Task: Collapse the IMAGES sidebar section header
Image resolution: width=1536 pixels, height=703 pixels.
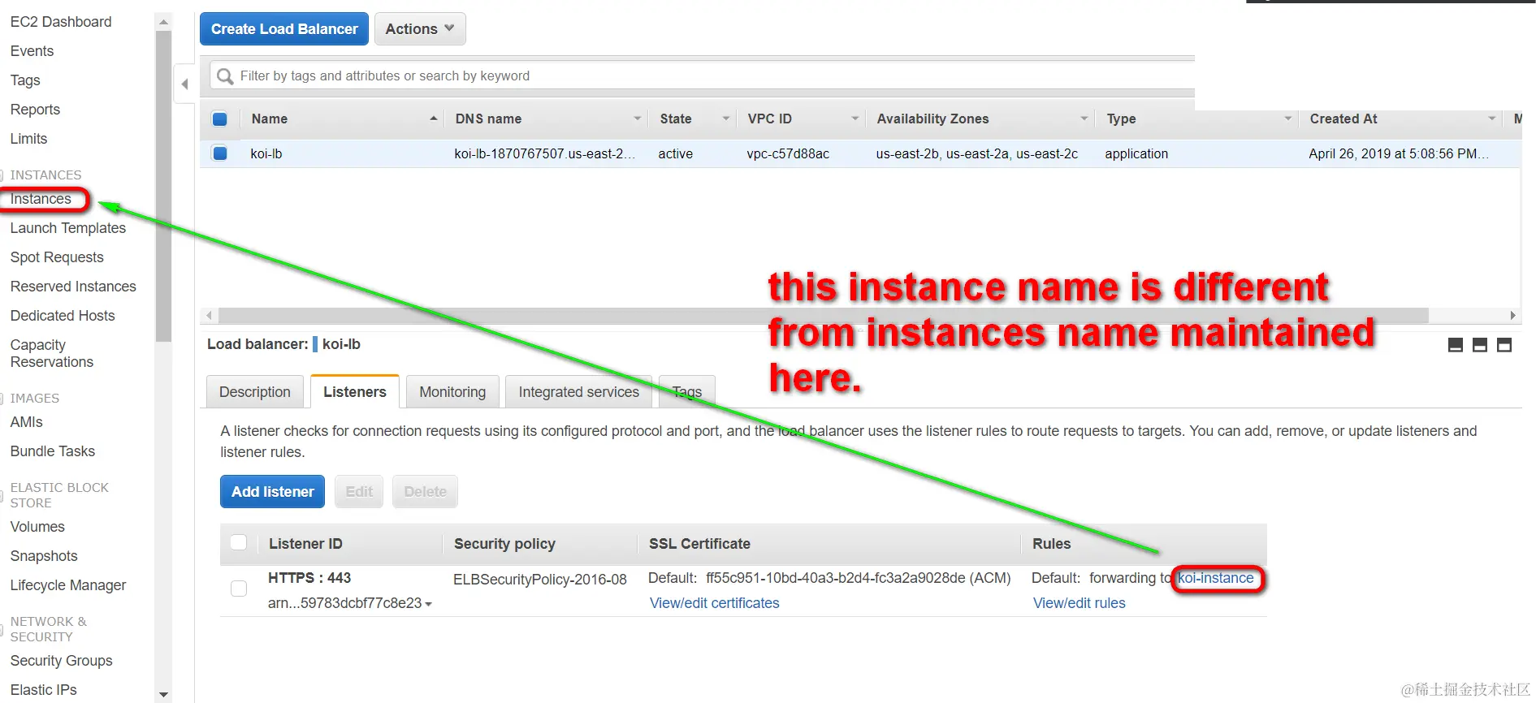Action: point(34,399)
